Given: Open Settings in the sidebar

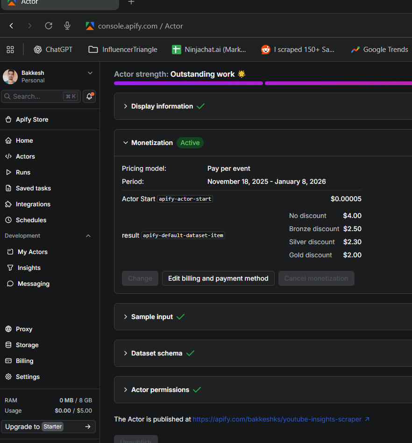Looking at the screenshot, I should tap(22, 377).
